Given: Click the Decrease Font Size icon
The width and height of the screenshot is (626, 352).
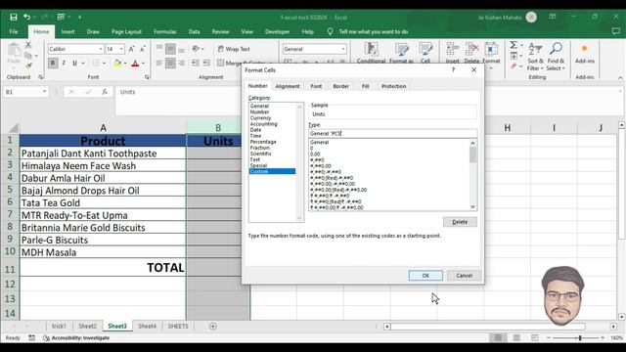Looking at the screenshot, I should pos(143,49).
